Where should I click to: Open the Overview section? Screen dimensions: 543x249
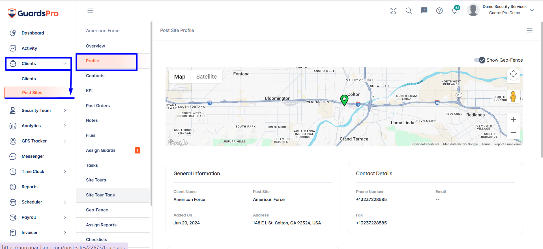[x=113, y=46]
